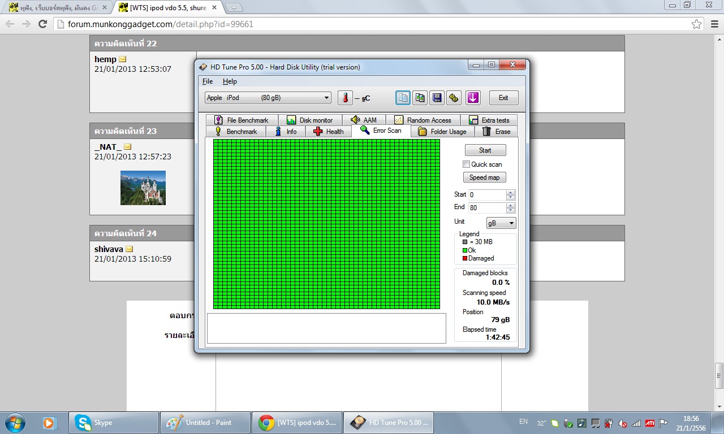Enable the Quick scan checkbox

pyautogui.click(x=467, y=164)
